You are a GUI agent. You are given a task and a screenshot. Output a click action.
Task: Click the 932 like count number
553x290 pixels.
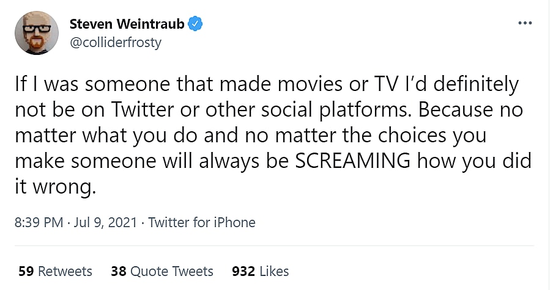tap(243, 271)
